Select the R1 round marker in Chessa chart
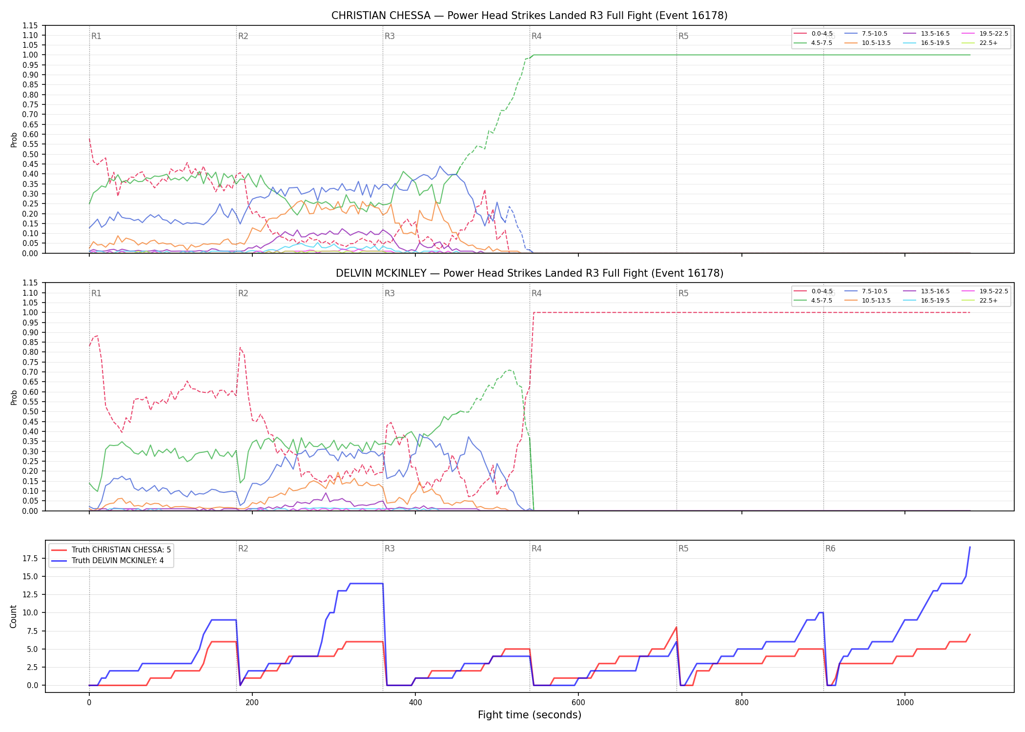Screen dimensions: 1025x732 coord(96,36)
